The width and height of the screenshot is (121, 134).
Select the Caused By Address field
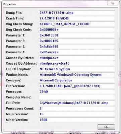(x=77, y=63)
